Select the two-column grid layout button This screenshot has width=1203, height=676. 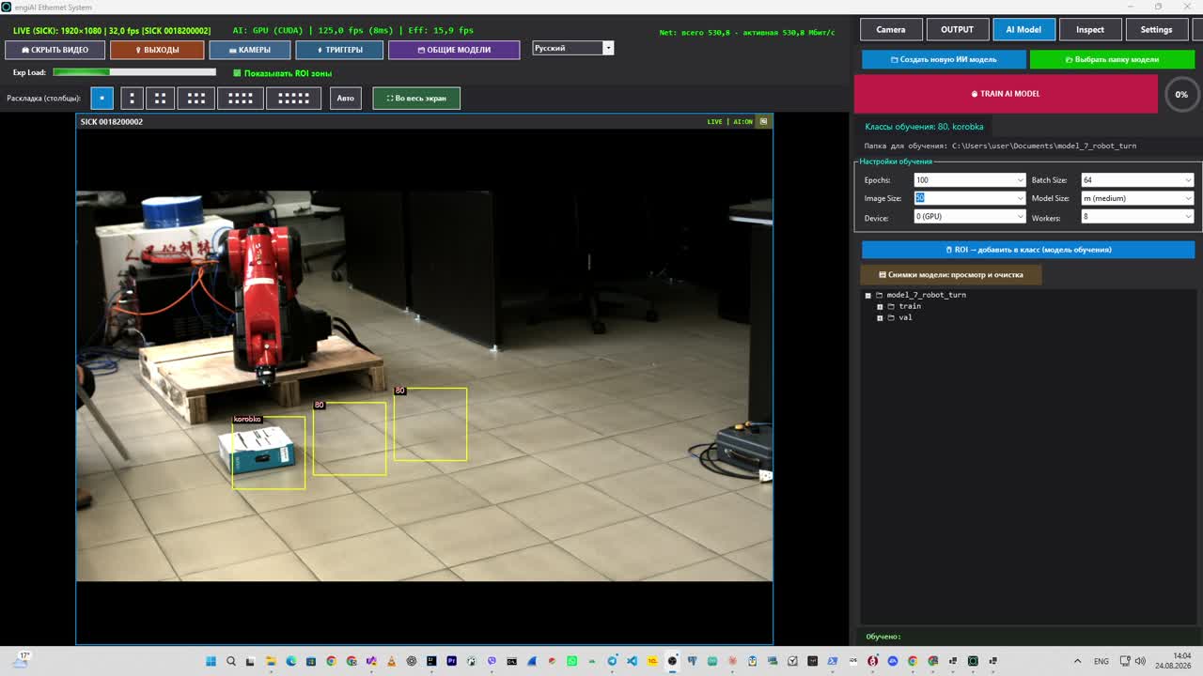click(x=160, y=98)
